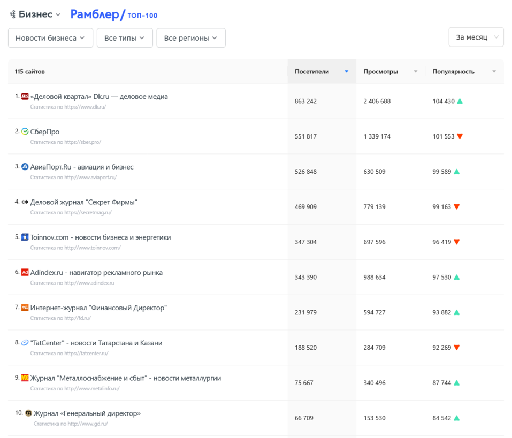Click the visitors value 863 242
The width and height of the screenshot is (512, 438).
pos(305,101)
